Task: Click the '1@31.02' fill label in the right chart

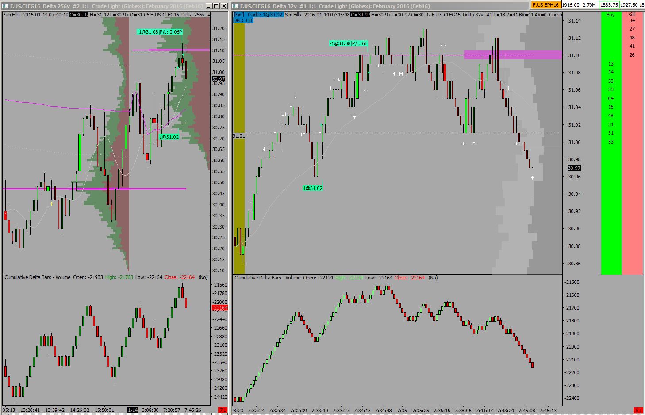Action: tap(313, 188)
